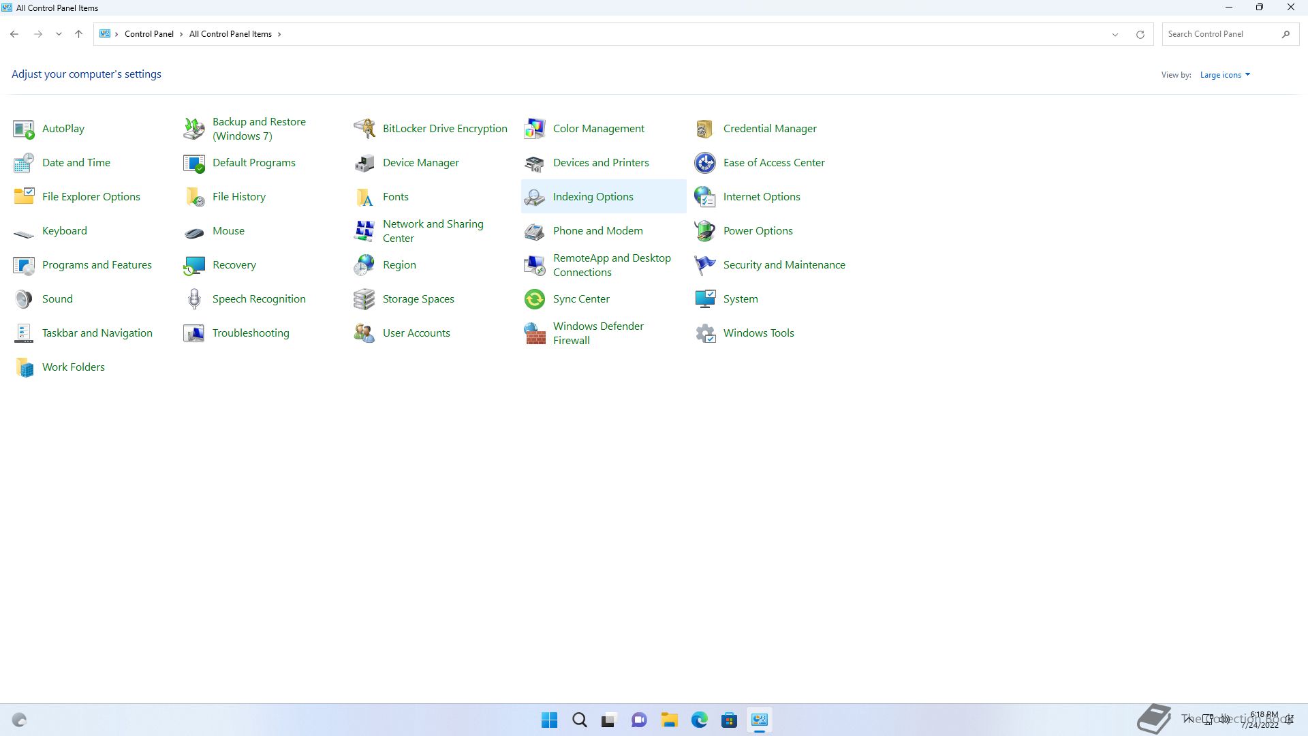The image size is (1308, 736).
Task: Click the Control Panel breadcrumb
Action: coord(149,34)
